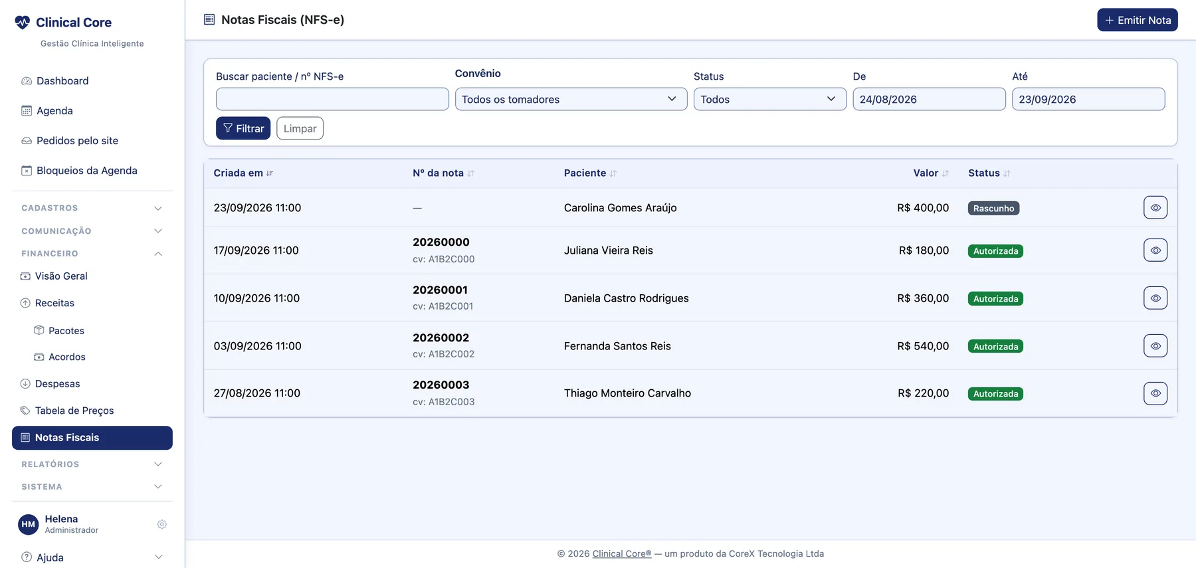Open Pedidos pelo site page
1196x568 pixels.
[92, 141]
